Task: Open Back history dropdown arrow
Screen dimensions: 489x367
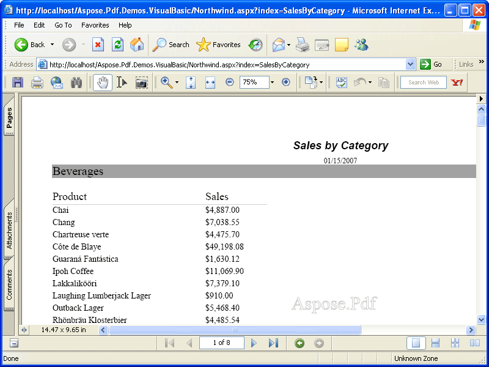Action: point(52,45)
